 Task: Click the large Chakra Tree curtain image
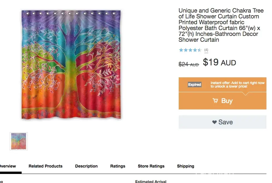point(71,64)
